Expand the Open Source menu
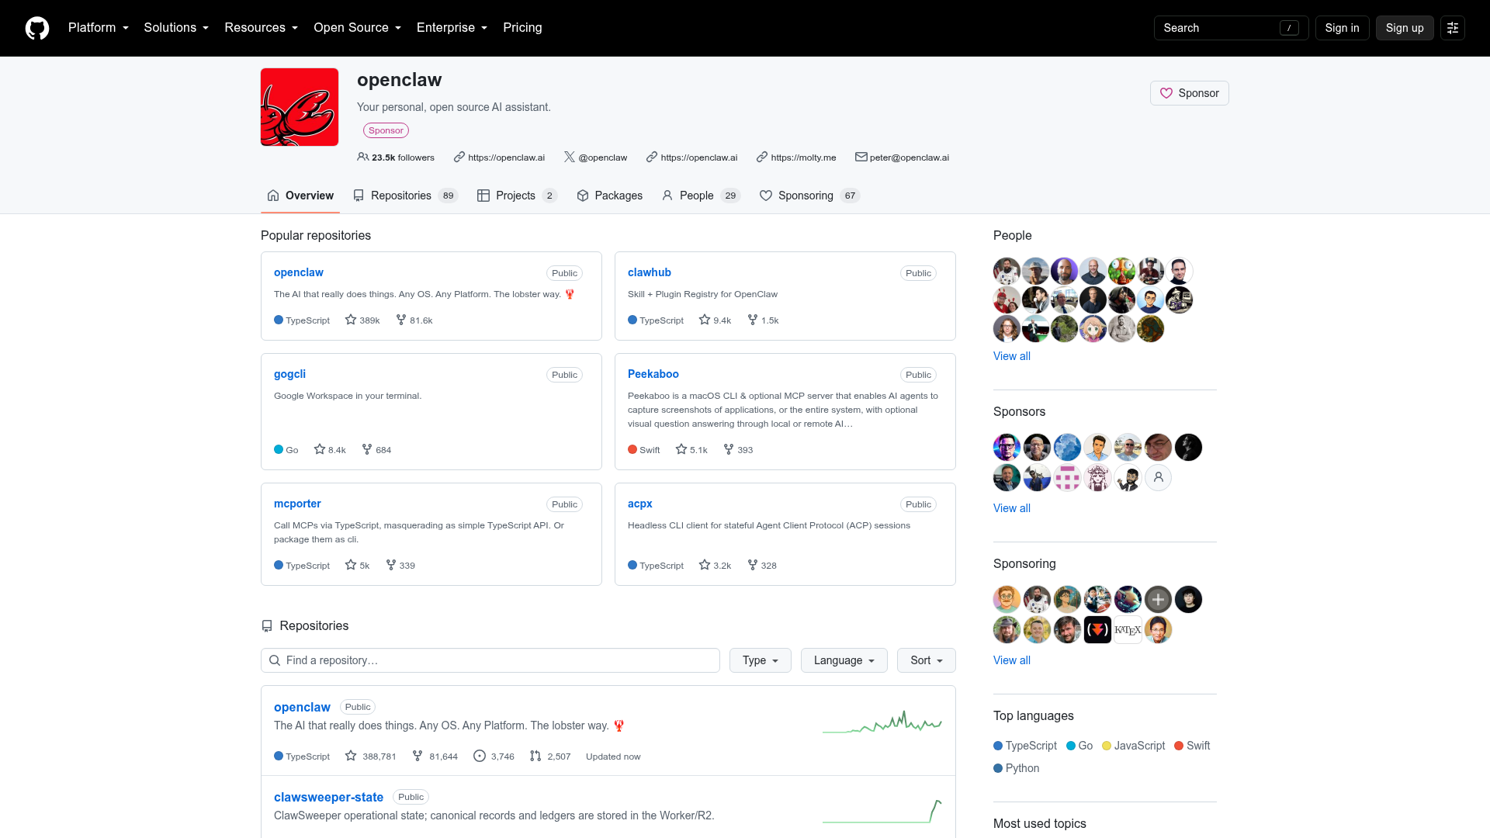Viewport: 1490px width, 838px height. pyautogui.click(x=357, y=28)
